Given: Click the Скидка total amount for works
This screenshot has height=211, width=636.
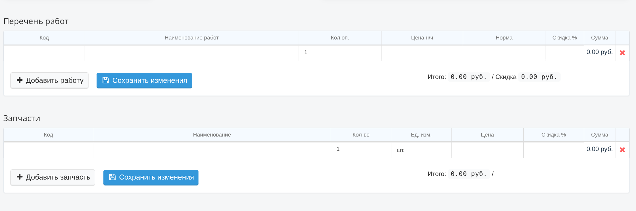Looking at the screenshot, I should [539, 77].
